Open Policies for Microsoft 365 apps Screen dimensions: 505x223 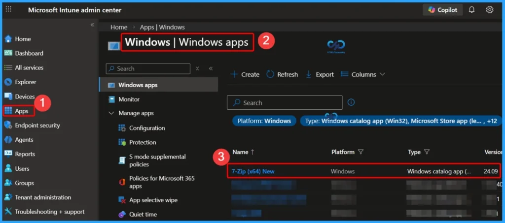(x=162, y=182)
